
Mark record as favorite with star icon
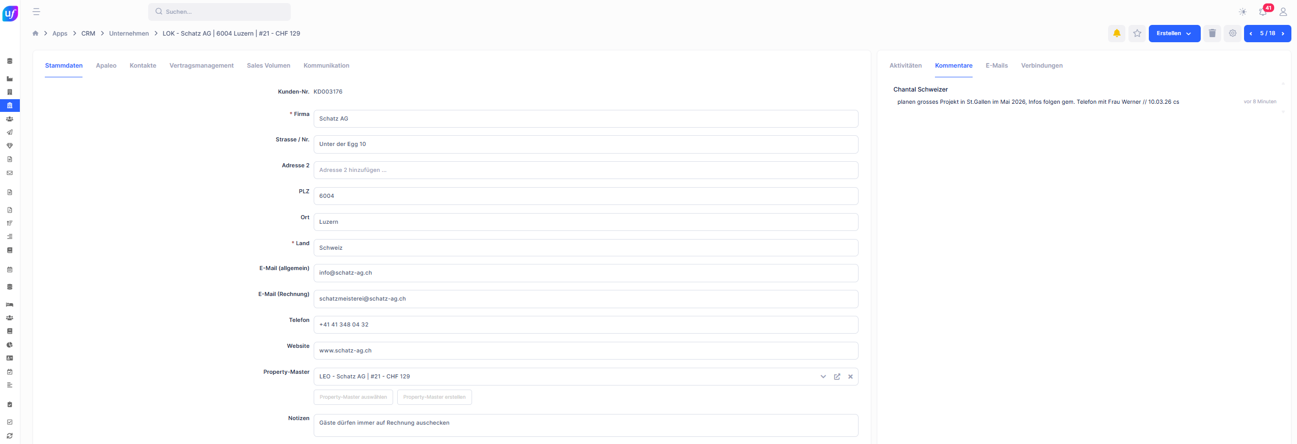click(x=1137, y=34)
